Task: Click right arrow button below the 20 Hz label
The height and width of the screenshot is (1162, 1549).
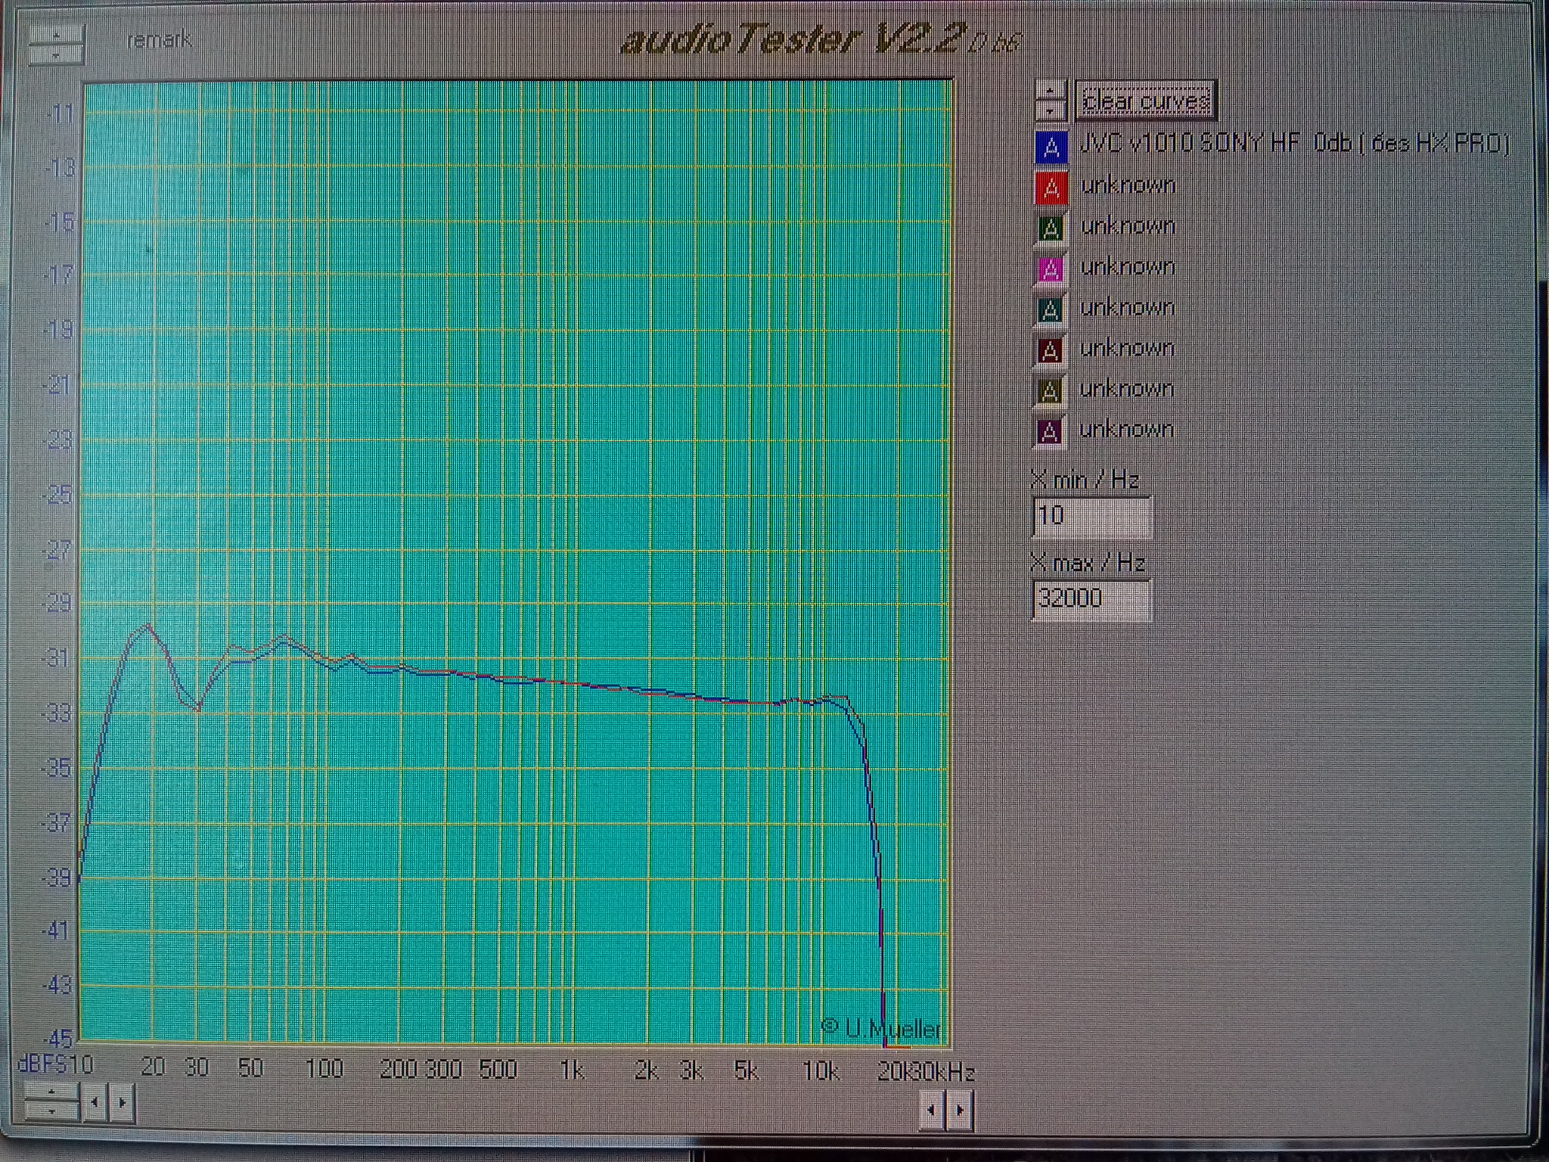Action: [x=123, y=1102]
